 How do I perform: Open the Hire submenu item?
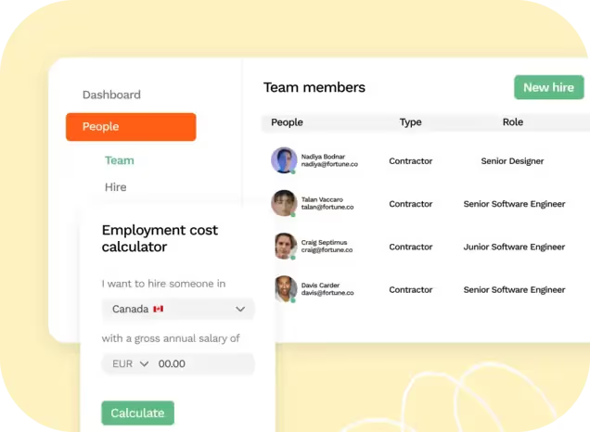pos(116,187)
